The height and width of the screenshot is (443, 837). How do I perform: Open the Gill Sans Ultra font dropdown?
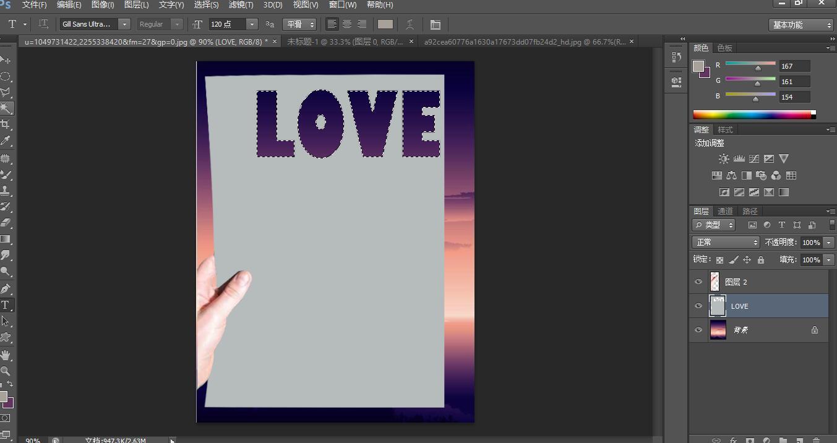point(124,24)
